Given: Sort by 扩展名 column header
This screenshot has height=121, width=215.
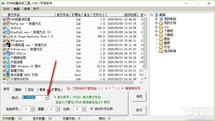Looking at the screenshot, I should click(x=76, y=15).
